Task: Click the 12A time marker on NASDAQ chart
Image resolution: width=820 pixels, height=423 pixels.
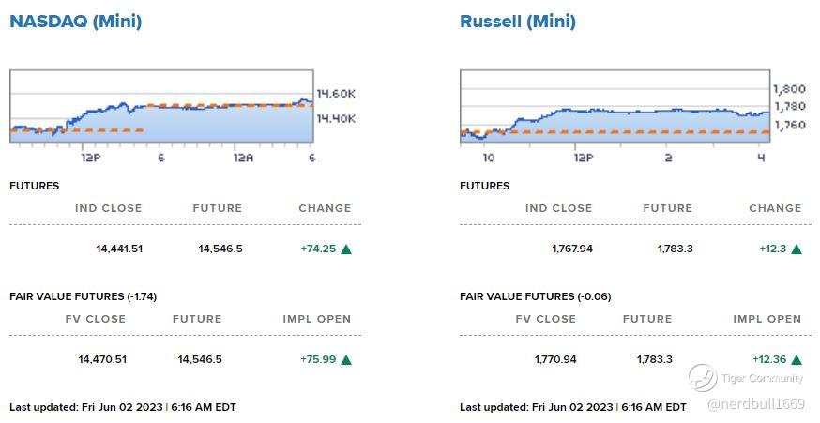Action: point(243,158)
